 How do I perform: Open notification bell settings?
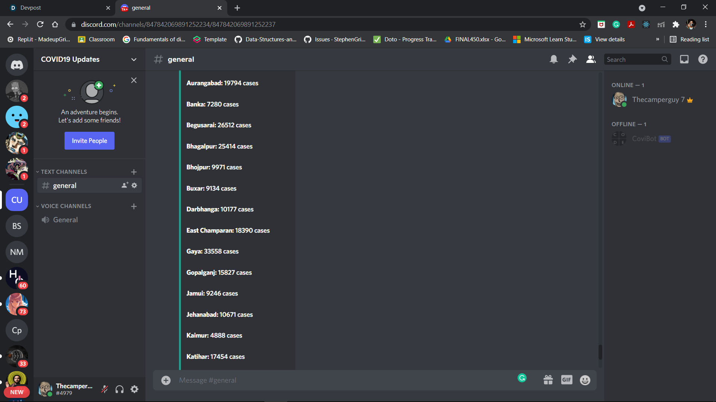pyautogui.click(x=553, y=59)
